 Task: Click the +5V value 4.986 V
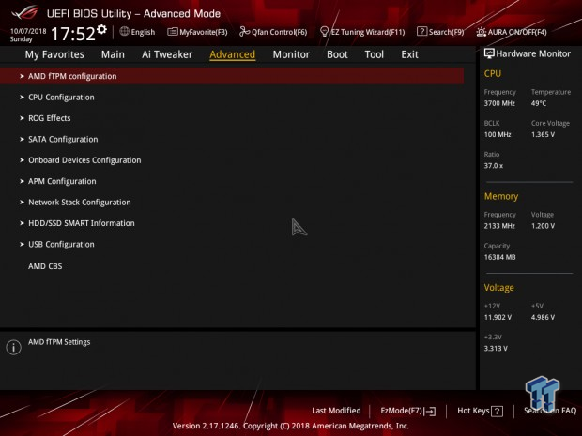coord(543,317)
